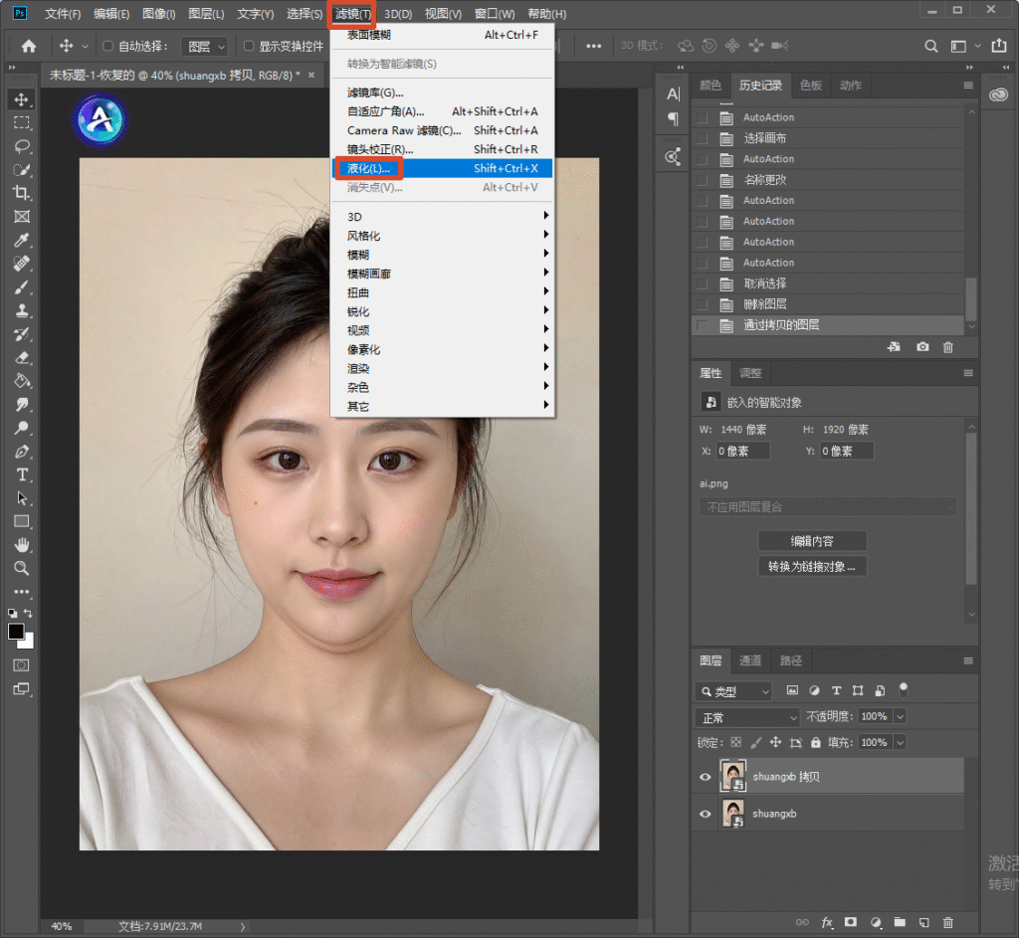Select the Zoom tool

coord(22,568)
